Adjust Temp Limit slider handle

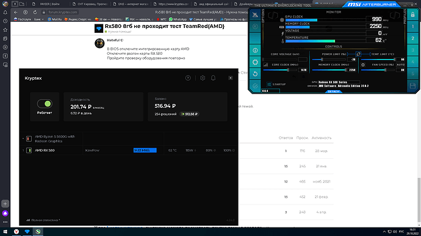(x=395, y=60)
